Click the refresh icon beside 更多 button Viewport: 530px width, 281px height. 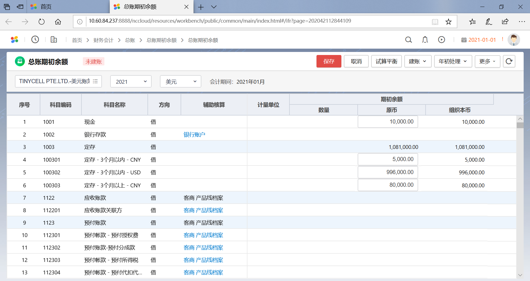509,61
